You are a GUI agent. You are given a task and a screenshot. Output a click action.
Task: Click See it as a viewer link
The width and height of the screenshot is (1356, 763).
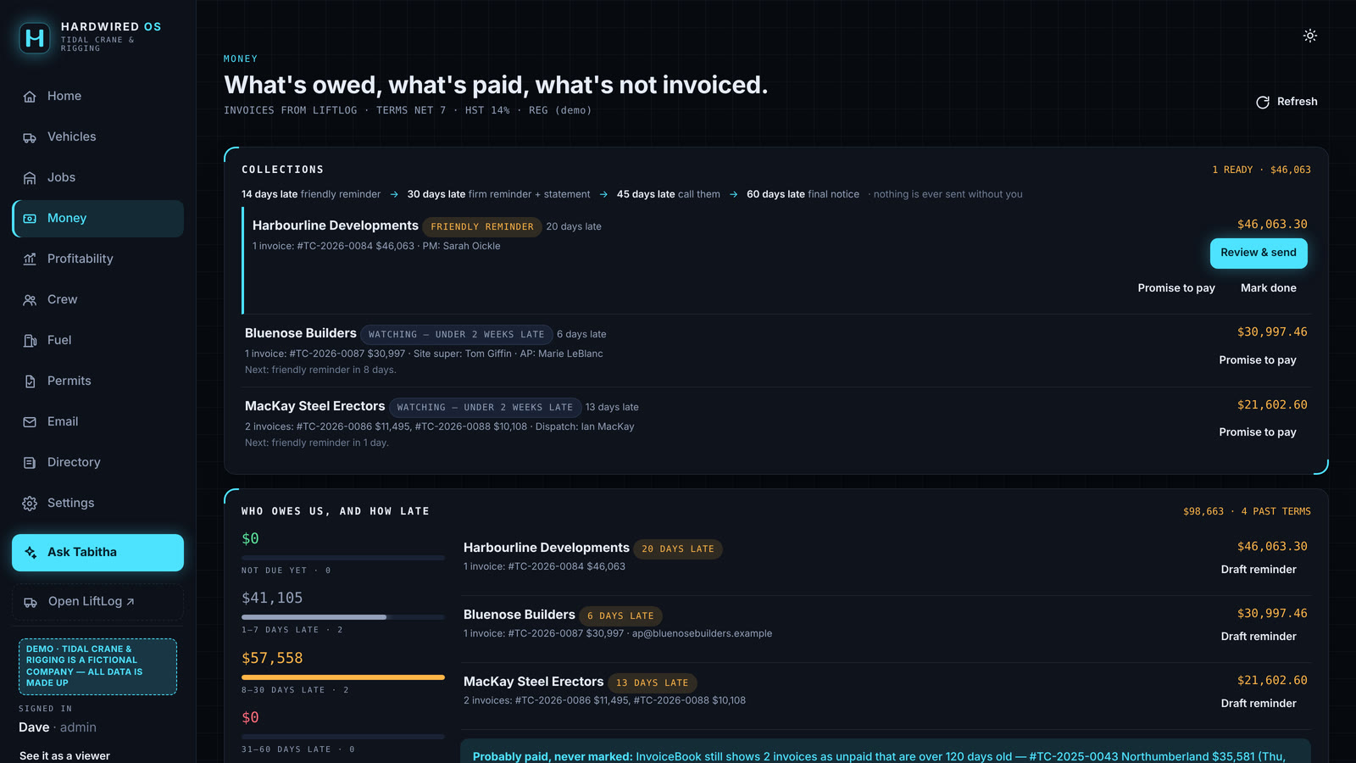click(x=64, y=756)
